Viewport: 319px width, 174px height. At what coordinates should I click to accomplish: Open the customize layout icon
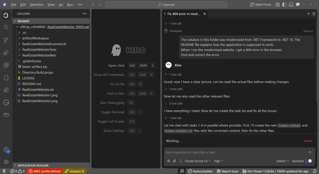pos(278,4)
